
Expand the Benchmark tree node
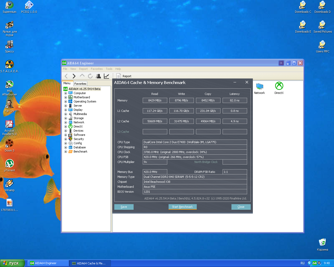[x=66, y=151]
